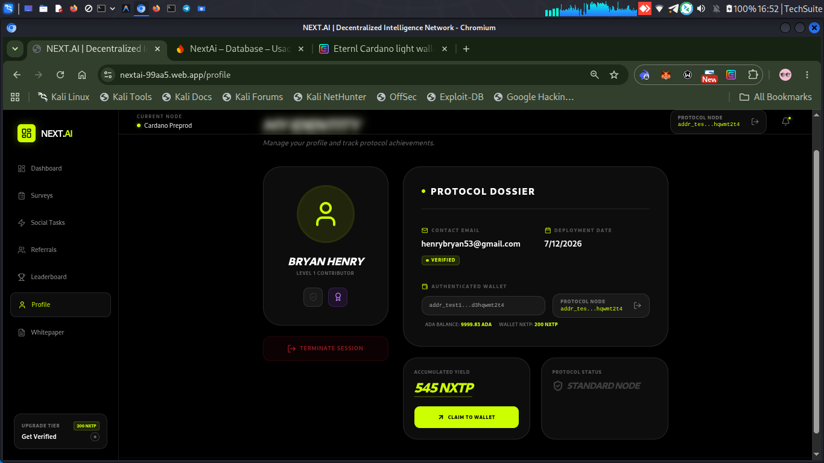Open Social Tasks in the sidebar

[60, 222]
